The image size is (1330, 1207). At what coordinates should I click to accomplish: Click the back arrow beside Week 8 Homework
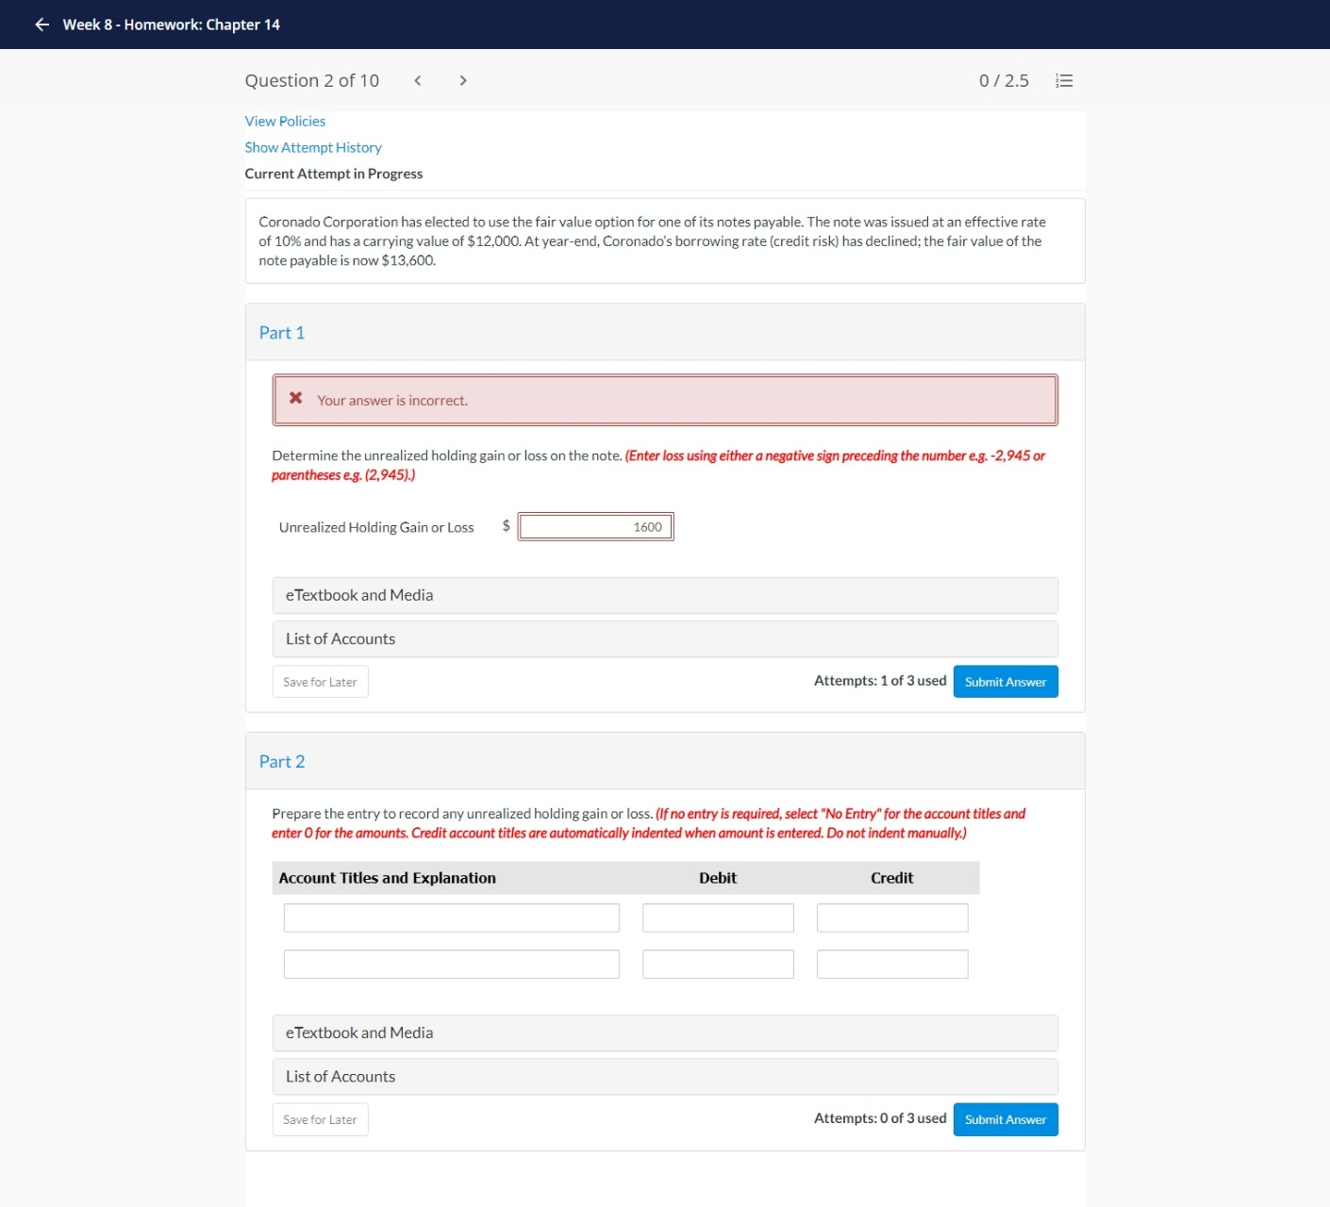coord(42,25)
